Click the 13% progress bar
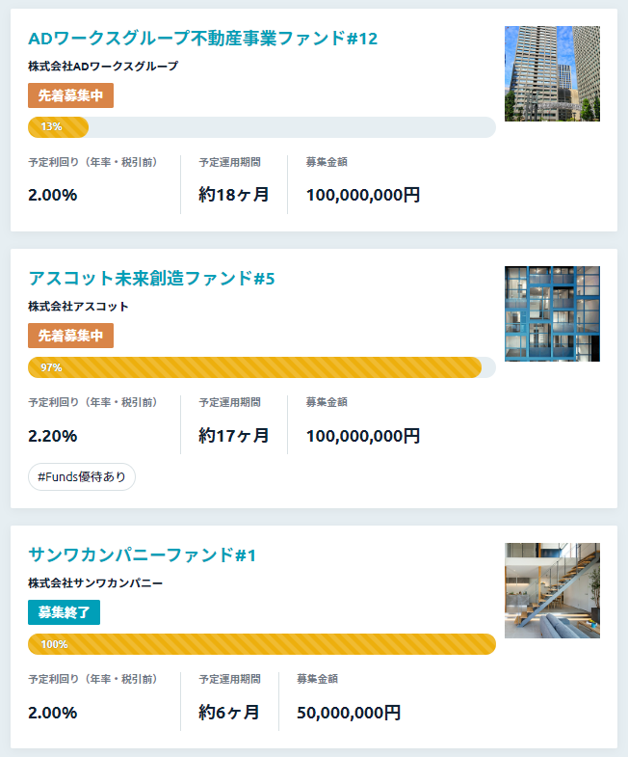 click(x=262, y=127)
